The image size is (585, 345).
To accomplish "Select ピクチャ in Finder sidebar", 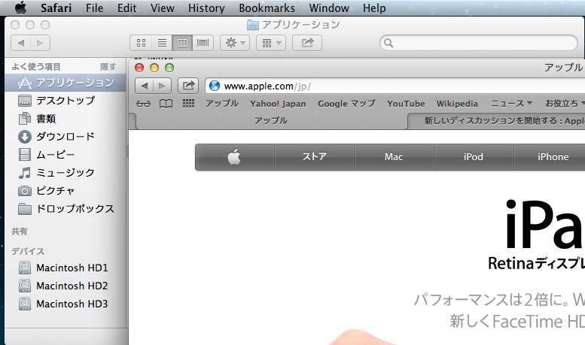I will tap(66, 191).
